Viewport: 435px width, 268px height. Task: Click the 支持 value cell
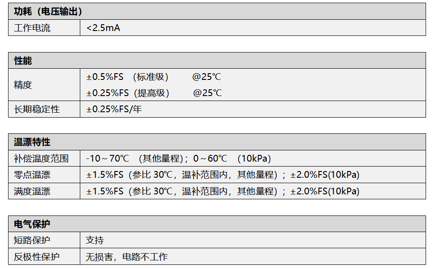(95, 240)
